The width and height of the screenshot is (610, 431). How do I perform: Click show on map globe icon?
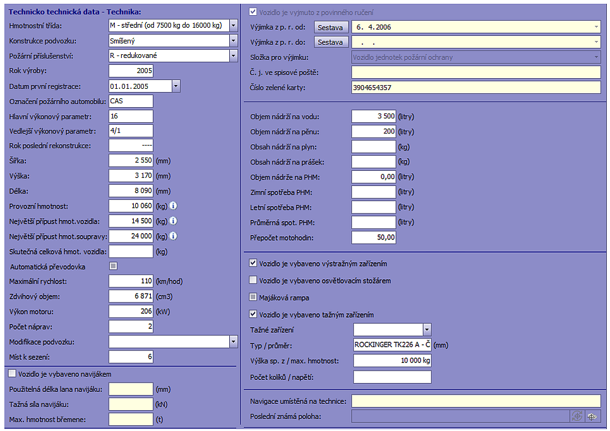(592, 417)
